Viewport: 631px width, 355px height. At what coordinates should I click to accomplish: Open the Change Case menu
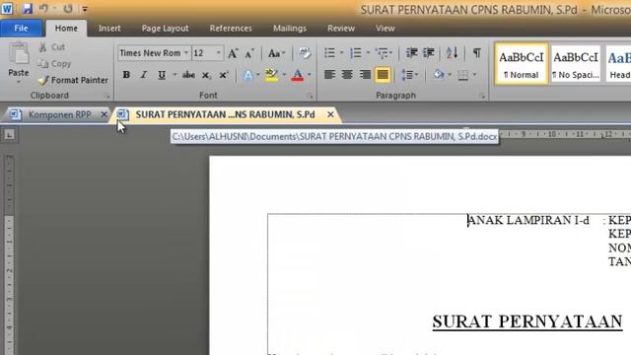click(276, 53)
